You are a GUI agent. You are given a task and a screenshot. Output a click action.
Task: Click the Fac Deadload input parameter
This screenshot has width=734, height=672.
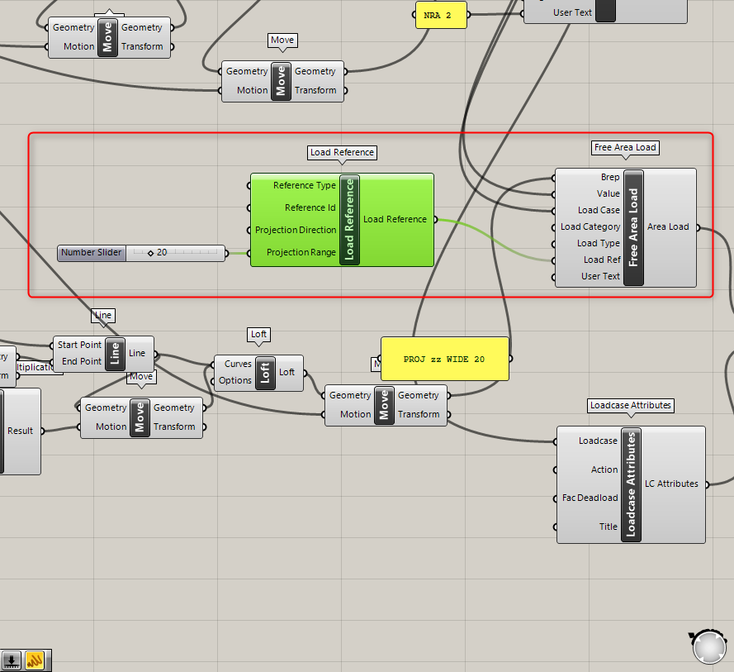pyautogui.click(x=590, y=498)
